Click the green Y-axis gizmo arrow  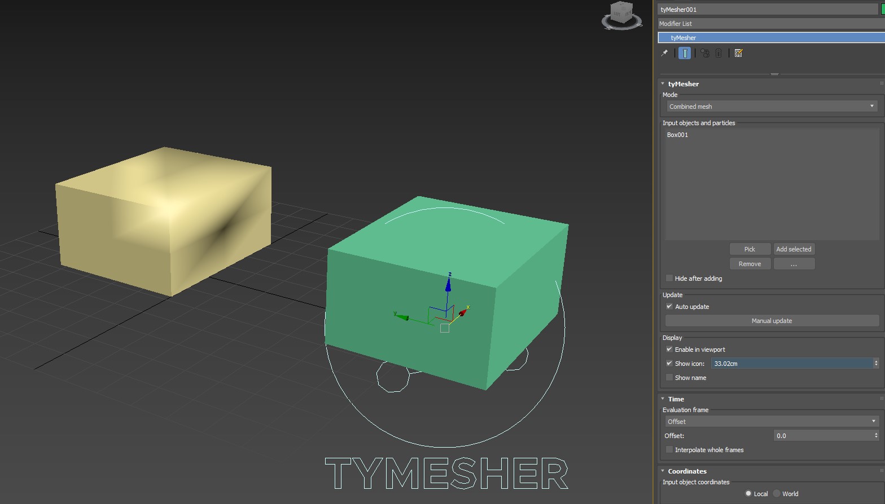tap(402, 317)
